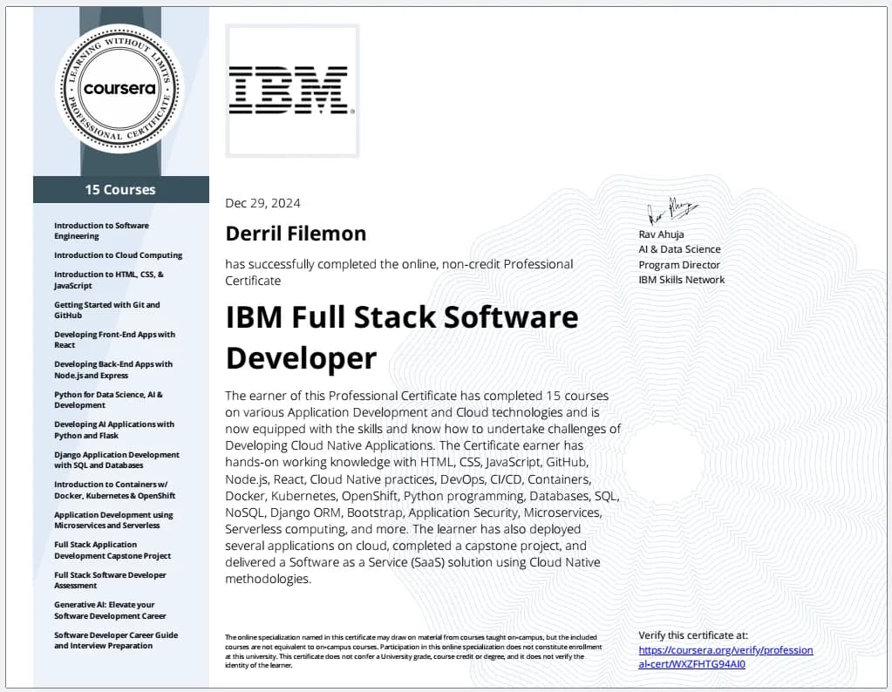Viewport: 892px width, 692px height.
Task: Select 'Generative AI: Elevate your Software Development Career'
Action: coord(111,610)
